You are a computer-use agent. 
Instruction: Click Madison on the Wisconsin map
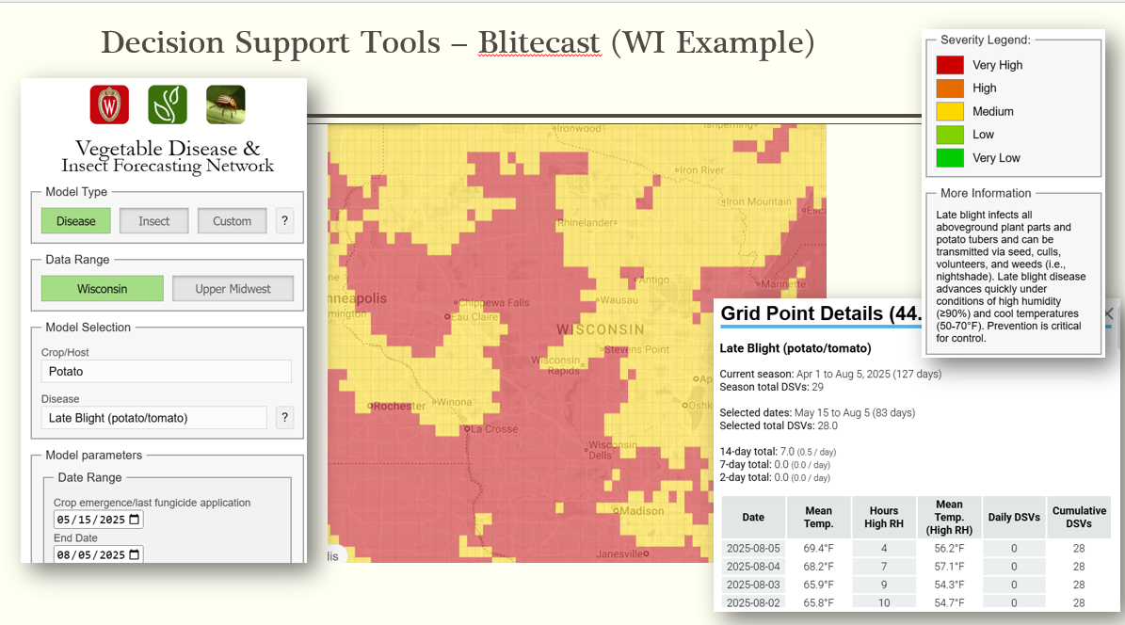pos(641,511)
